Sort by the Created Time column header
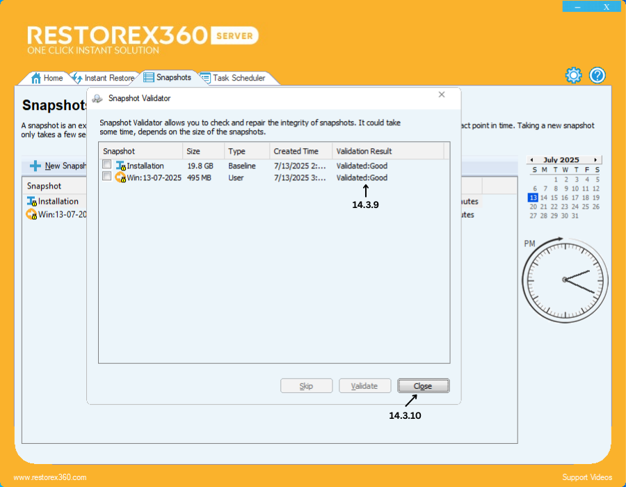This screenshot has height=487, width=626. tap(301, 151)
